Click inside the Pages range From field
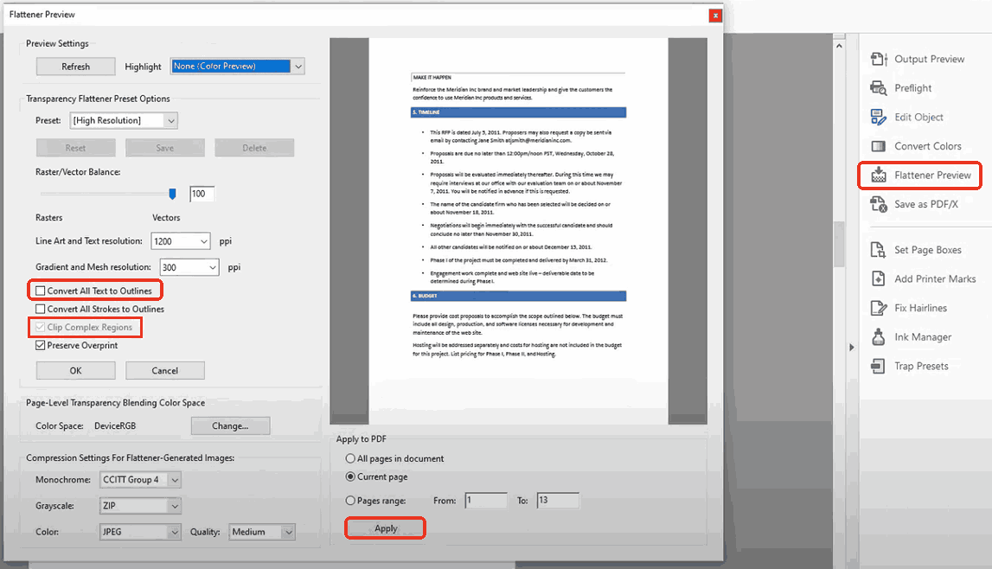The width and height of the screenshot is (992, 569). coord(485,500)
